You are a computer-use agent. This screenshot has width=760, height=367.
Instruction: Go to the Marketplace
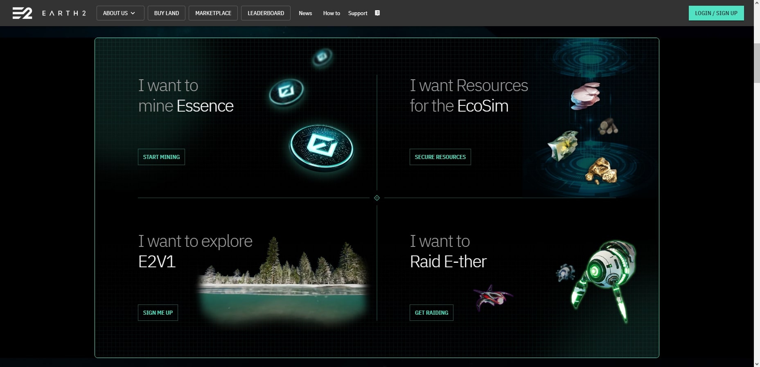pyautogui.click(x=213, y=13)
